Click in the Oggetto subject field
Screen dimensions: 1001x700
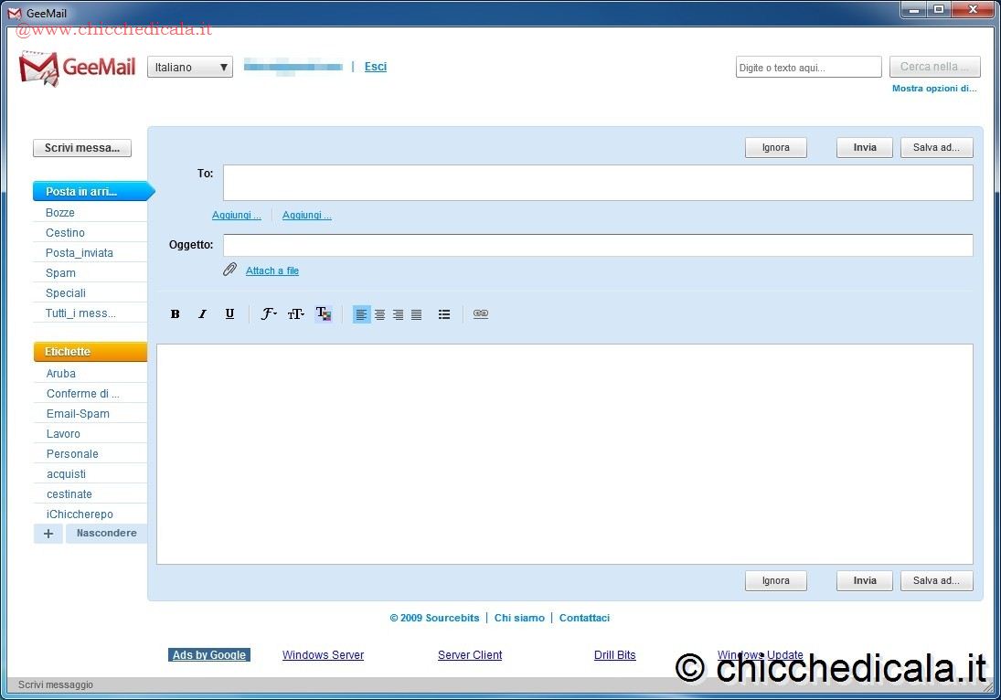coord(598,245)
